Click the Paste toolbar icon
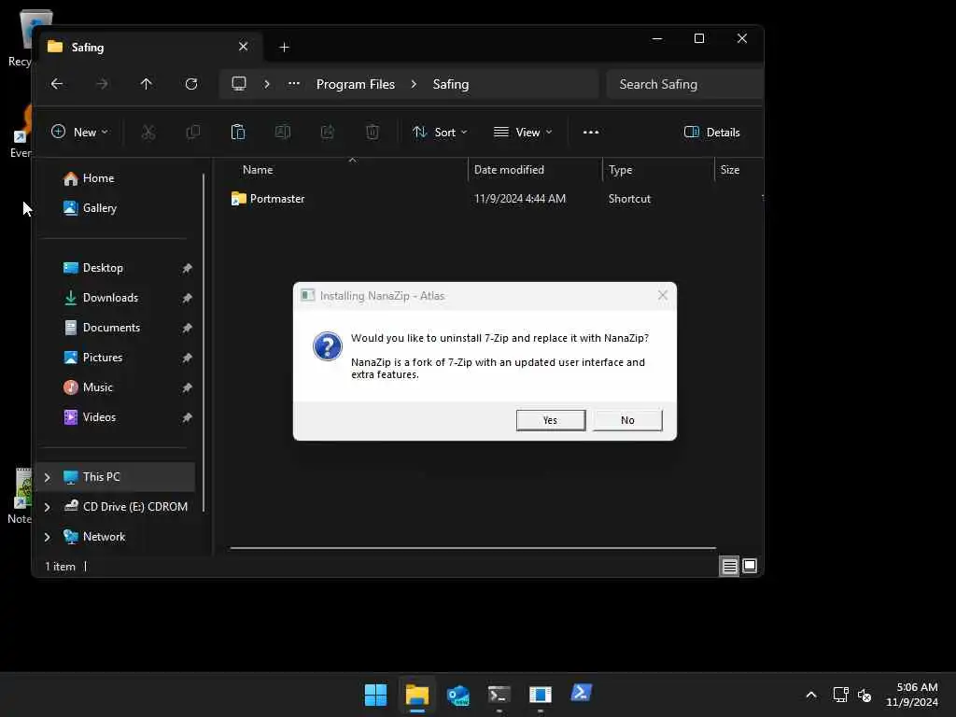956x717 pixels. coord(238,133)
